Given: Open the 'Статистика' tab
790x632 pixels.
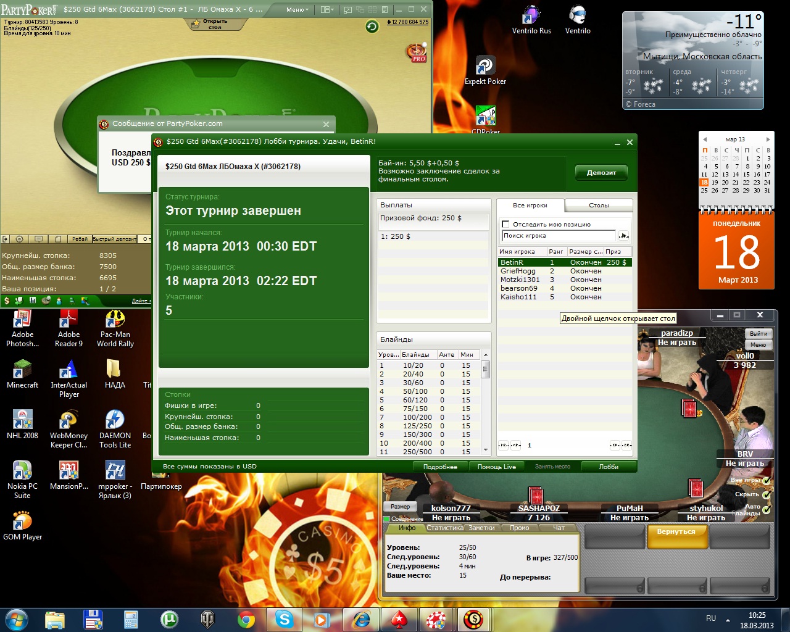Looking at the screenshot, I should pyautogui.click(x=444, y=528).
